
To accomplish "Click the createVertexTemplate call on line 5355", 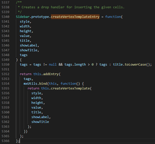I will [x=70, y=88].
